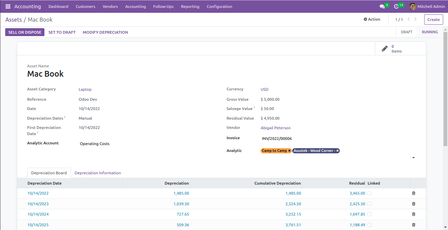Screen dimensions: 448x230
Task: Open the activities clock icon
Action: 396,7
